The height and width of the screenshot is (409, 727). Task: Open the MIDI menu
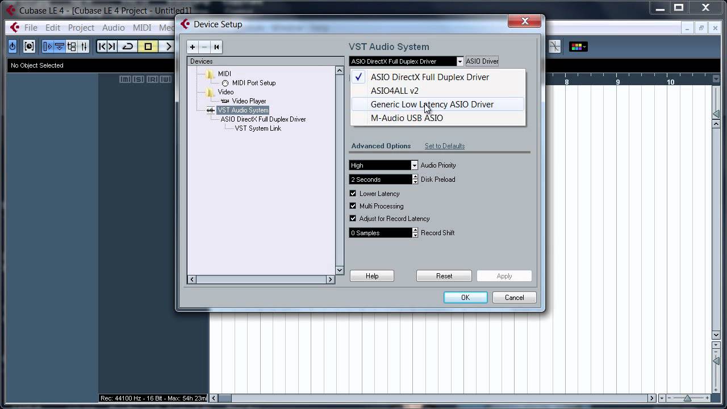point(142,27)
